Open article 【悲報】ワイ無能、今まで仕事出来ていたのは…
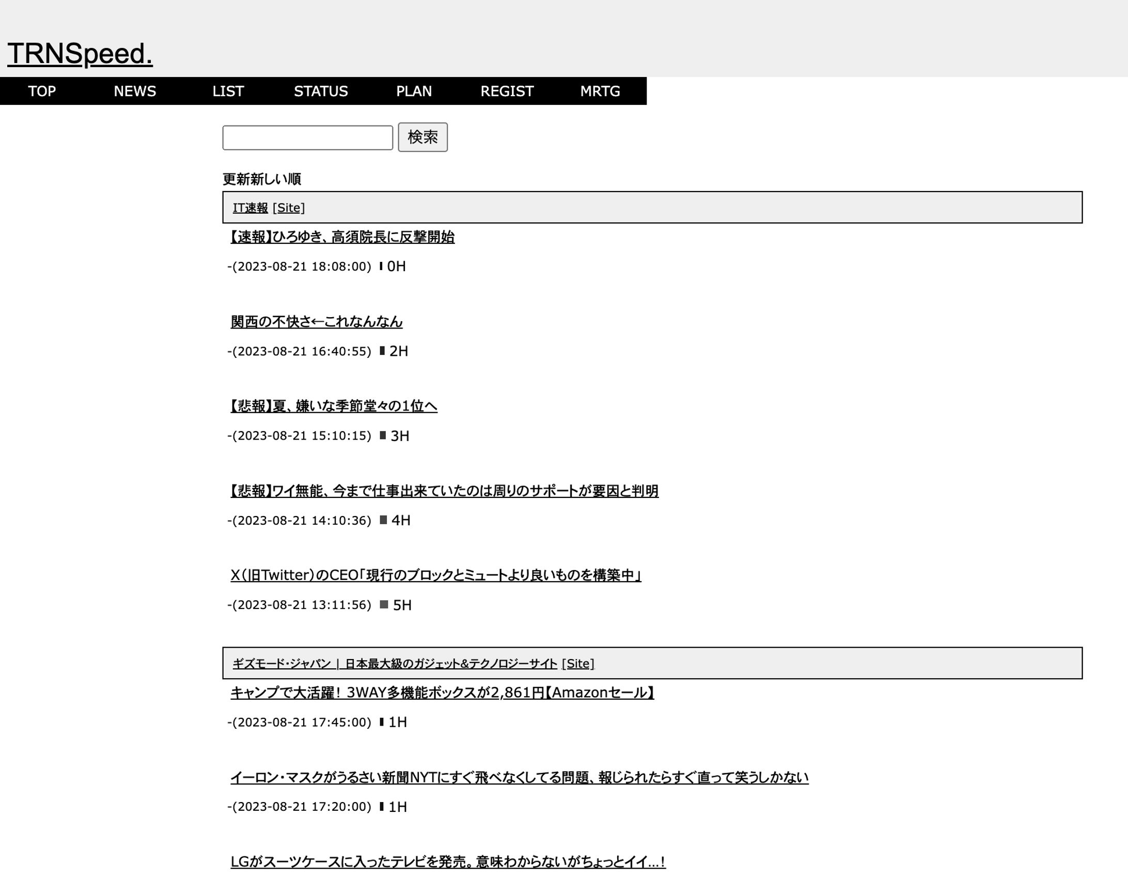The image size is (1128, 878). 444,491
